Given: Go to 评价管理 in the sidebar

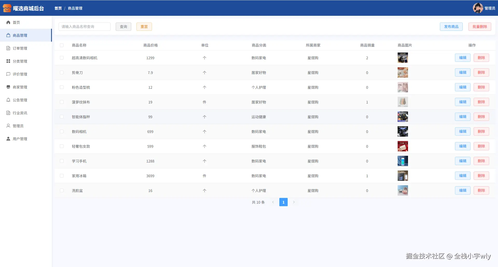Looking at the screenshot, I should tap(26, 74).
